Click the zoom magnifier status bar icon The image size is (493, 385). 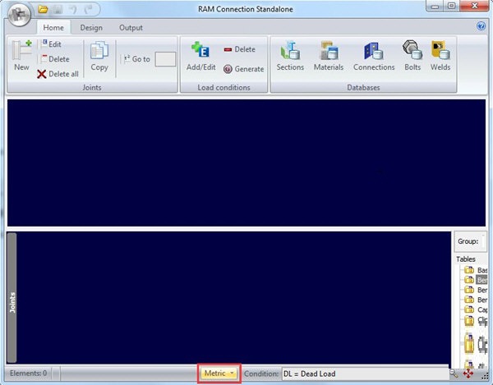click(x=454, y=374)
